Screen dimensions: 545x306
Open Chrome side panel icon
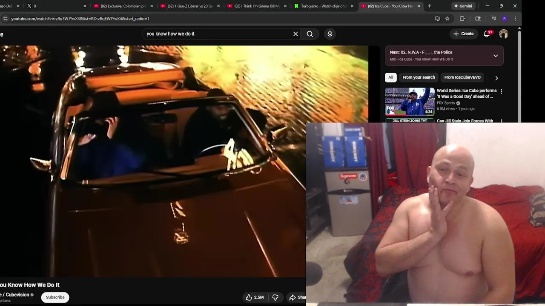(478, 19)
